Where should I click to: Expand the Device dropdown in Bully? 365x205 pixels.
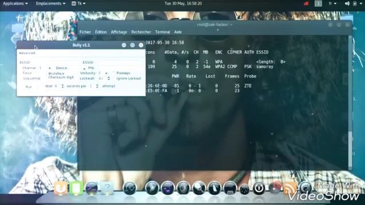84,68
